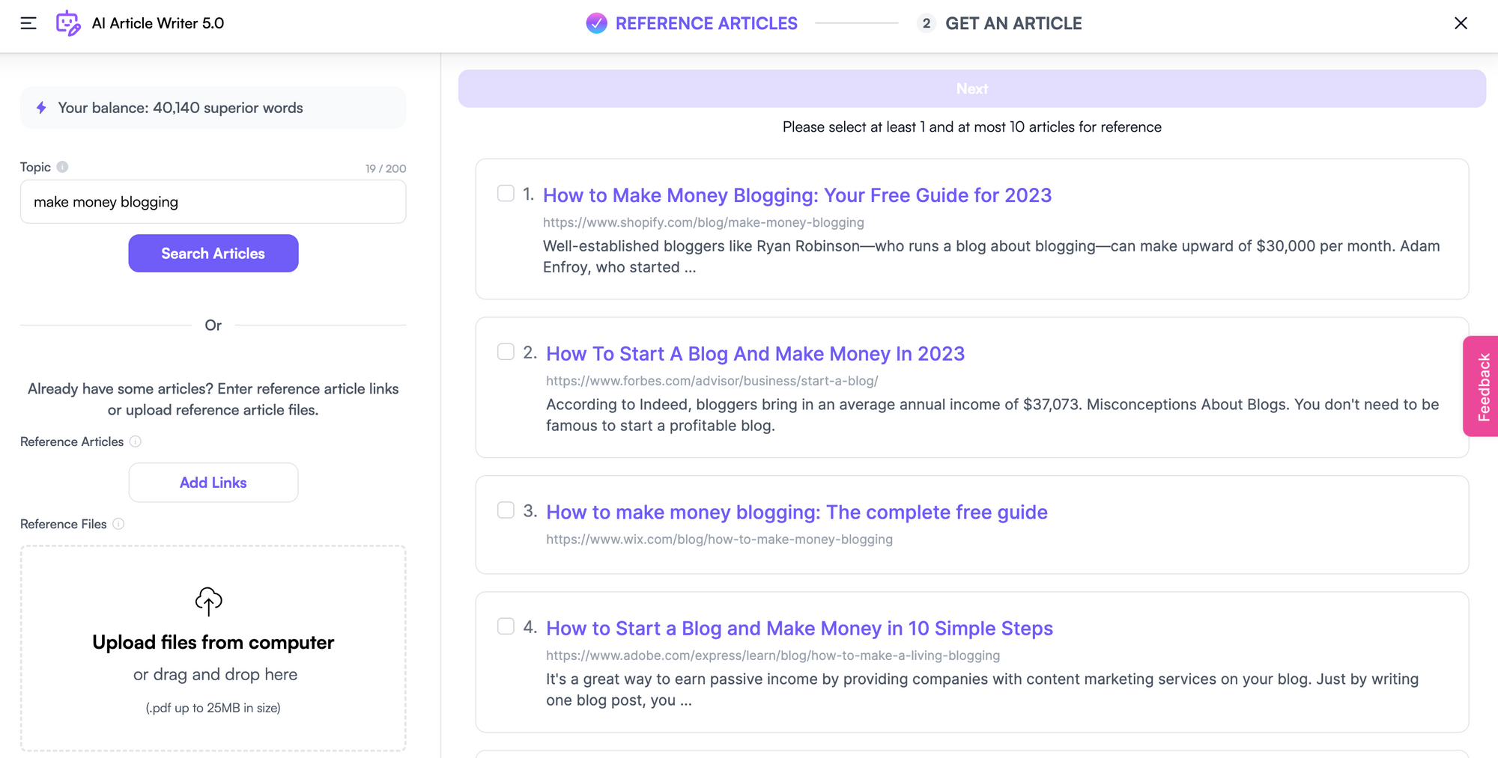The width and height of the screenshot is (1498, 758).
Task: Click the purple checkmark step indicator
Action: pos(595,23)
